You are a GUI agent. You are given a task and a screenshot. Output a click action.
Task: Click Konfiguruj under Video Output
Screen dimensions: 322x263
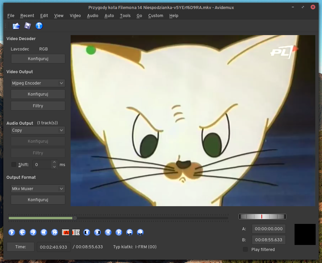tap(38, 94)
